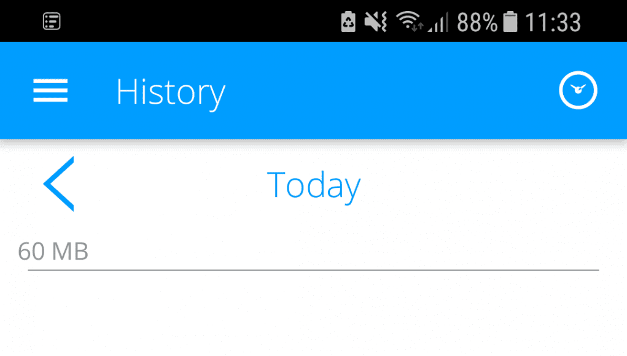Tap the 11:33 status bar clock
Screen dimensions: 627x356
point(553,22)
